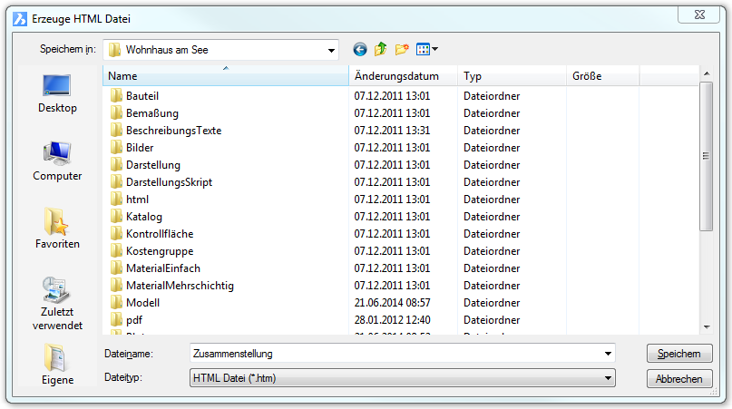732x409 pixels.
Task: Select Desktop in the places sidebar
Action: click(57, 94)
